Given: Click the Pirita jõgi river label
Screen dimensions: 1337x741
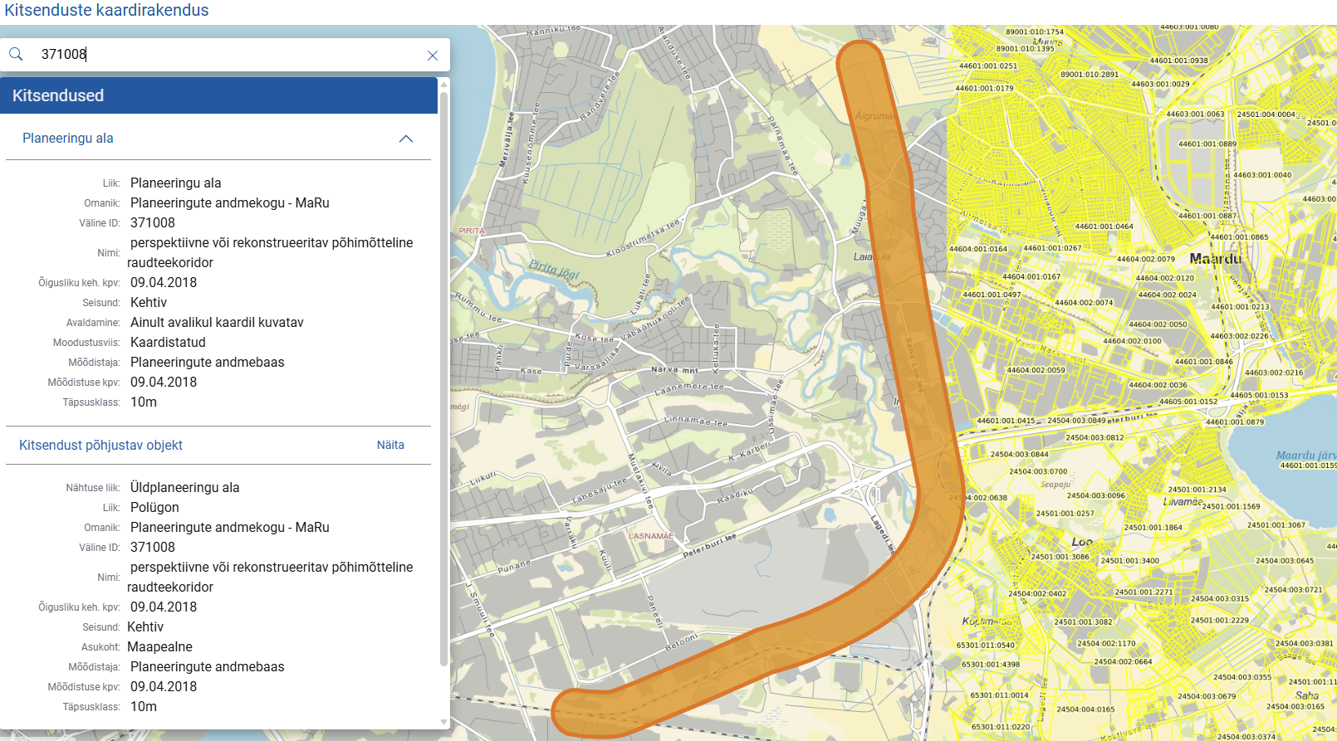Looking at the screenshot, I should coord(553,268).
